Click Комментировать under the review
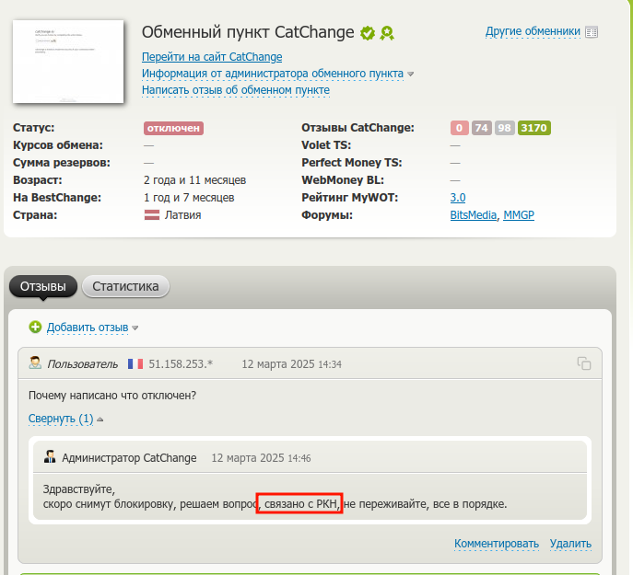Viewport: 633px width, 575px height. click(497, 544)
